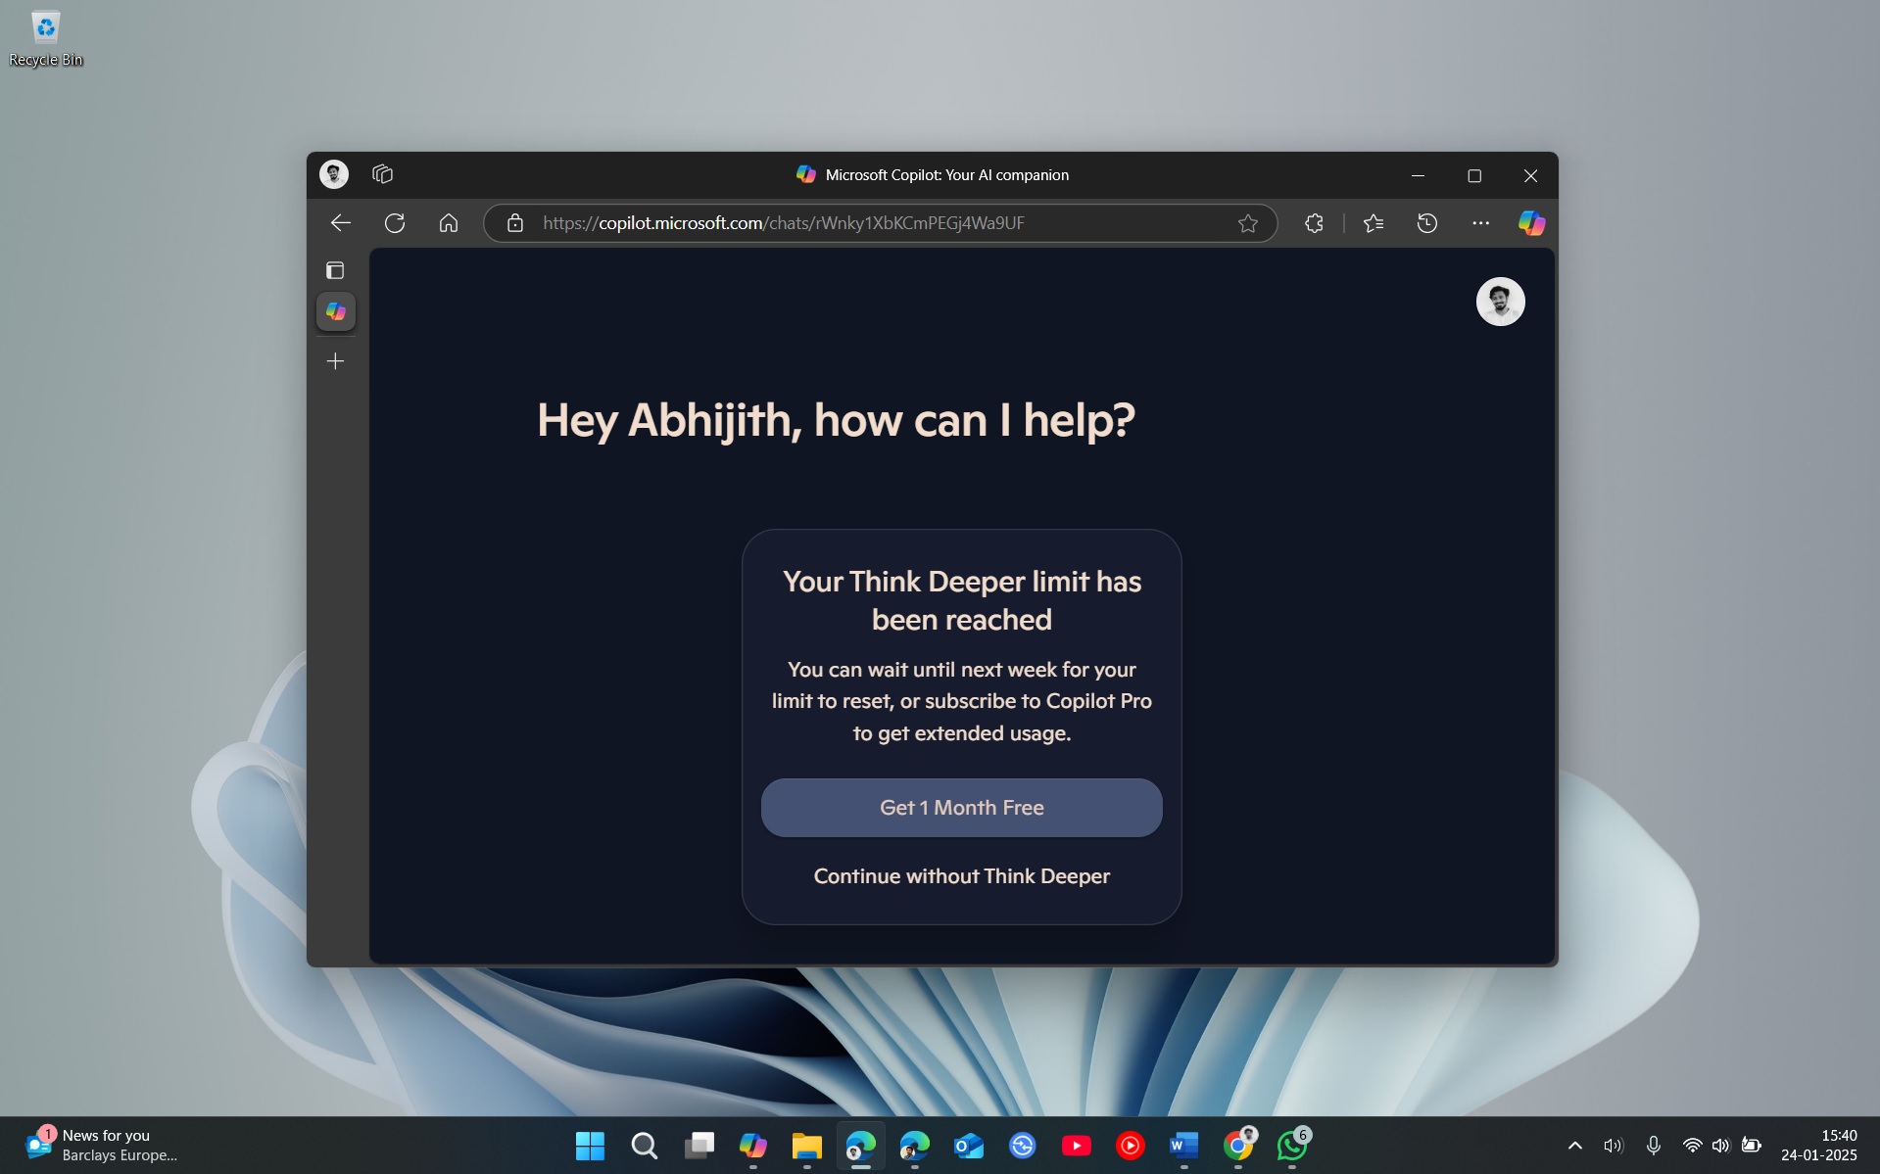Open the clock showing 15:40 24-01-2025
This screenshot has height=1174, width=1880.
(x=1819, y=1146)
